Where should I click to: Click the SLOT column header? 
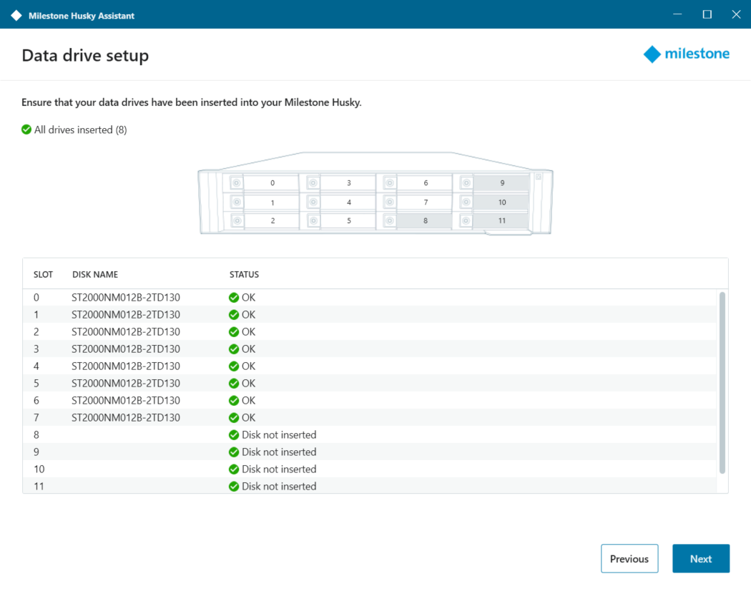tap(43, 275)
